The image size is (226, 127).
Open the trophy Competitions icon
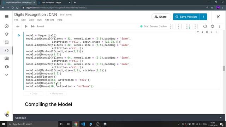coord(7,34)
